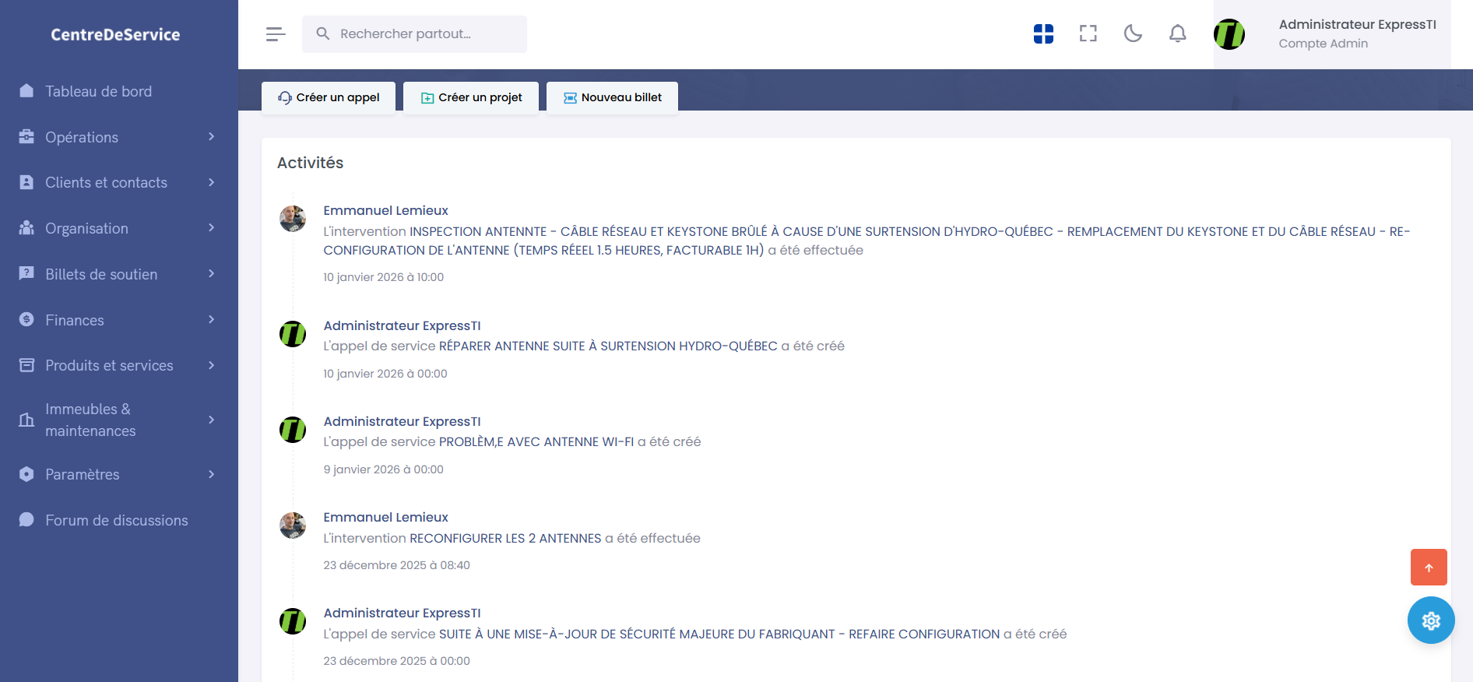The height and width of the screenshot is (682, 1473).
Task: Open notifications bell
Action: (x=1178, y=33)
